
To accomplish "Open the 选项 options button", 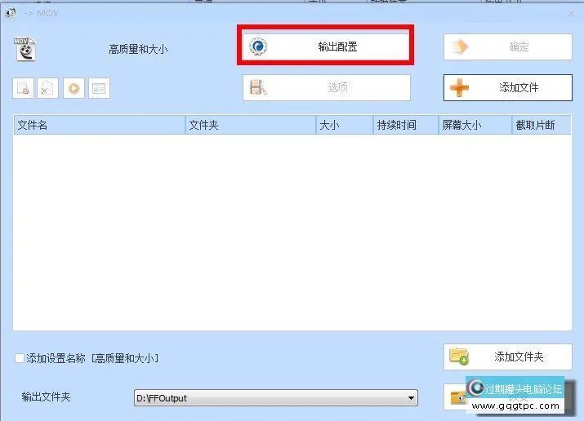I will 326,87.
